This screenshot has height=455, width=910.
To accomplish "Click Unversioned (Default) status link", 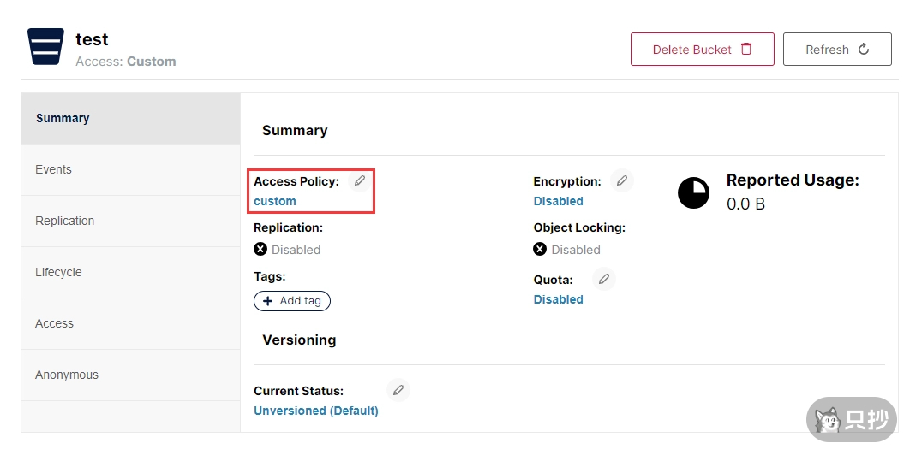I will (x=316, y=411).
